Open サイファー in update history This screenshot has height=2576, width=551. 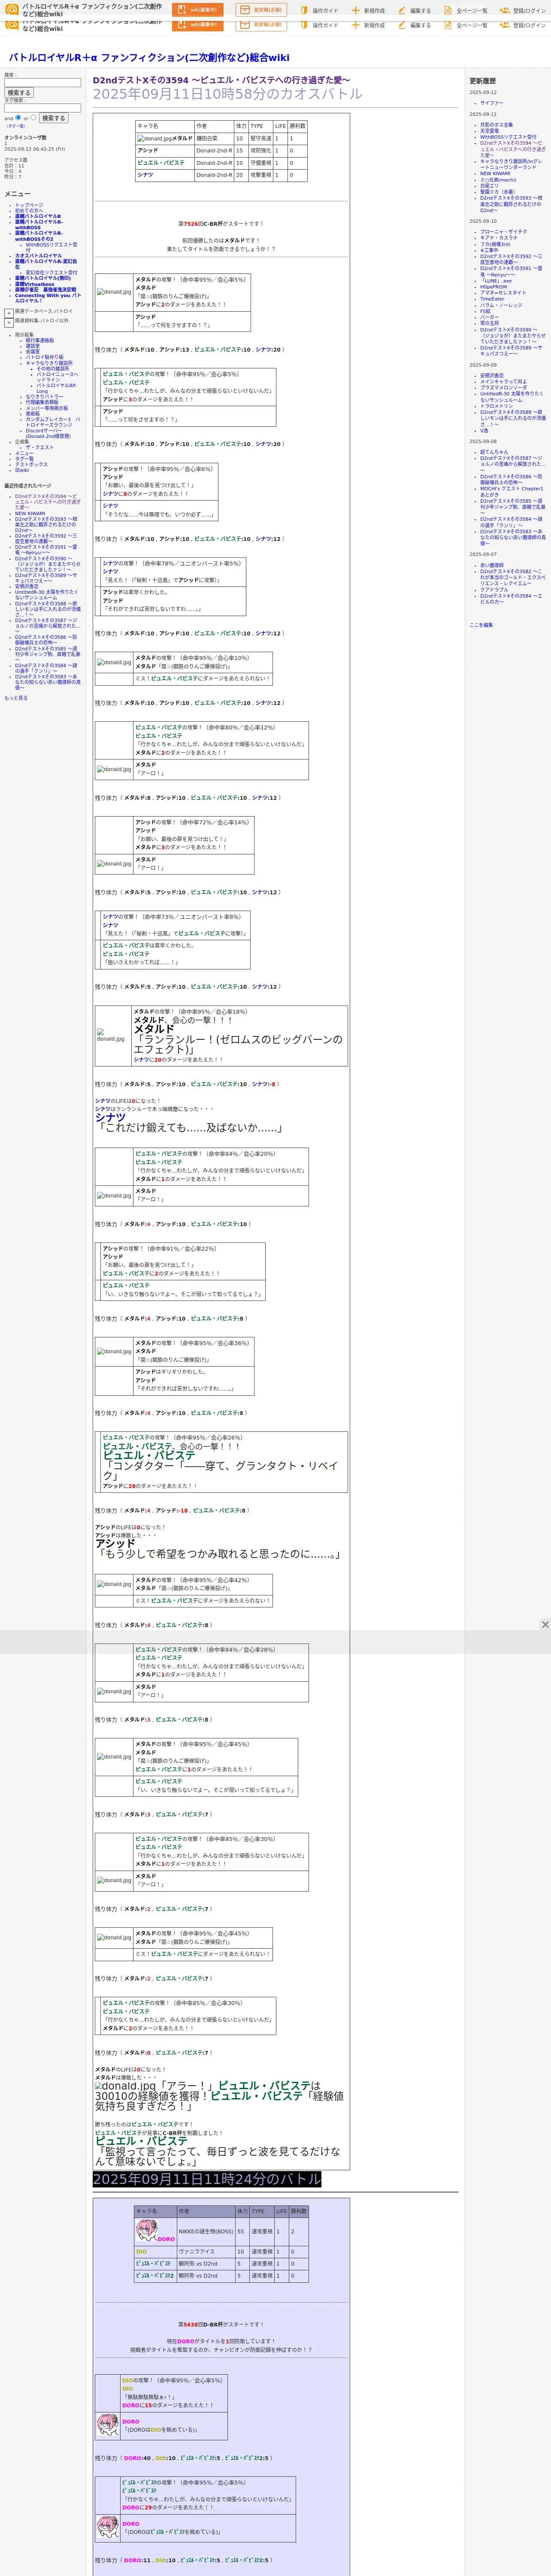coord(492,103)
